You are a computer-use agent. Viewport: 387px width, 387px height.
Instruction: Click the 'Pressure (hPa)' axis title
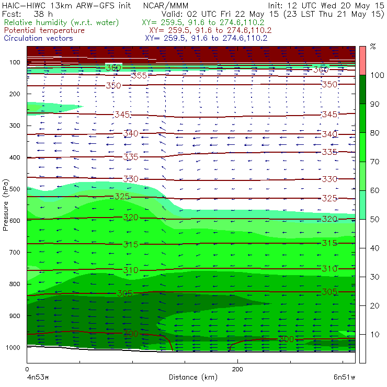(x=6, y=205)
